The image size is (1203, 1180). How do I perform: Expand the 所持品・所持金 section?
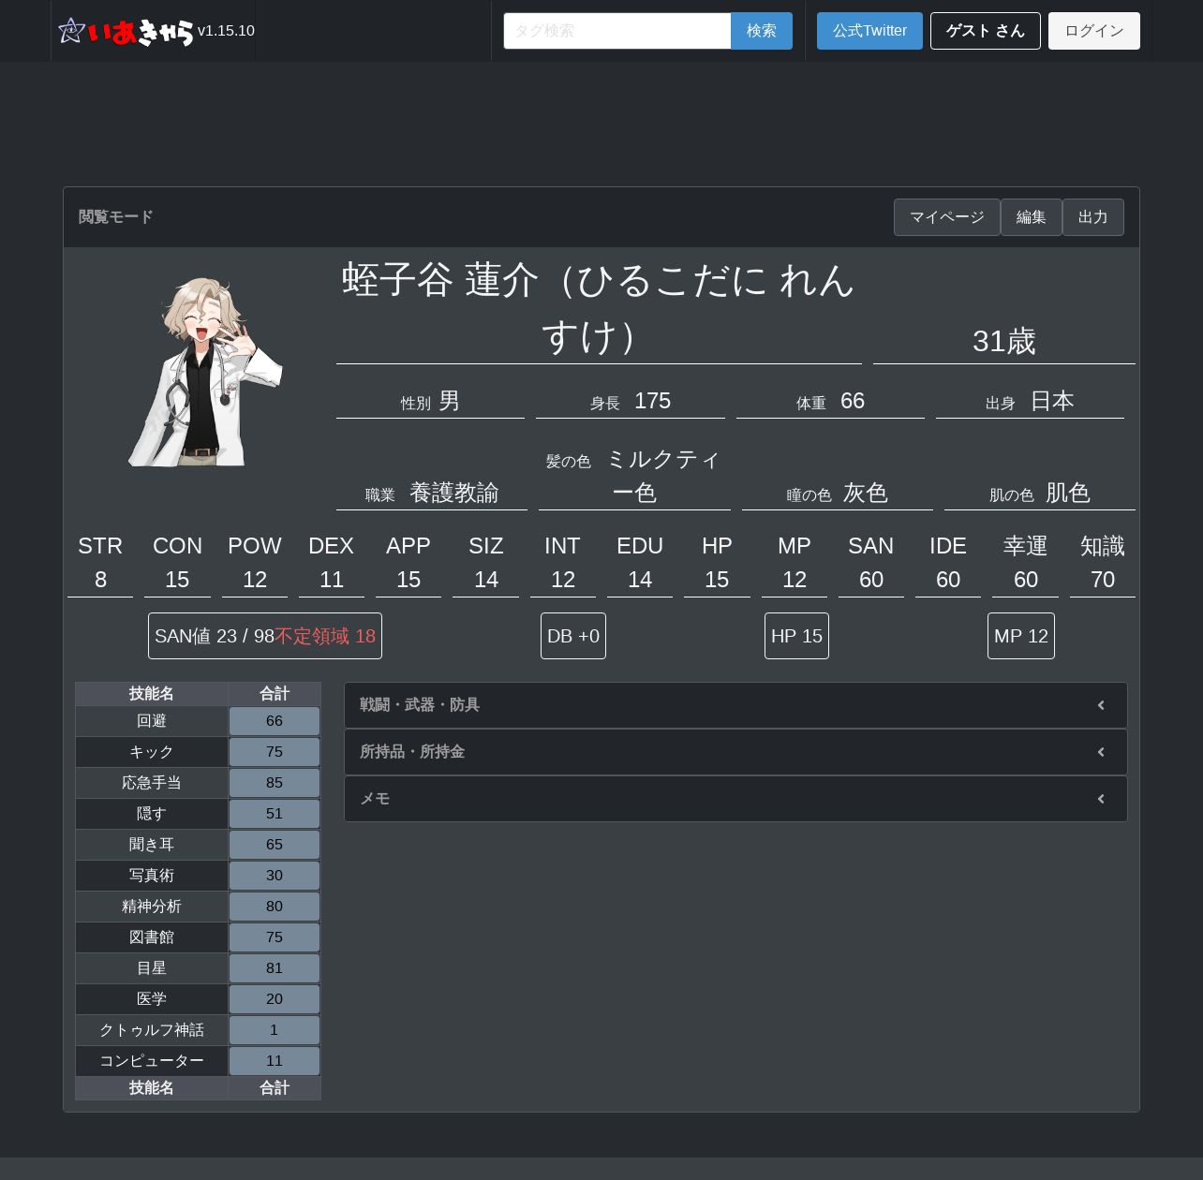coord(735,752)
